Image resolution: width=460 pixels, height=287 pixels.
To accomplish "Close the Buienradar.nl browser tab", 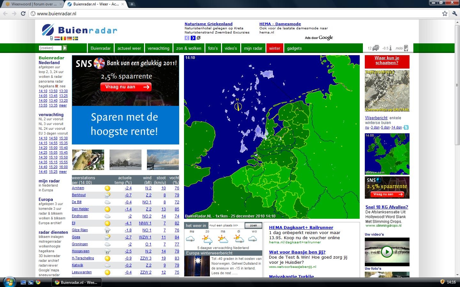I will point(123,4).
